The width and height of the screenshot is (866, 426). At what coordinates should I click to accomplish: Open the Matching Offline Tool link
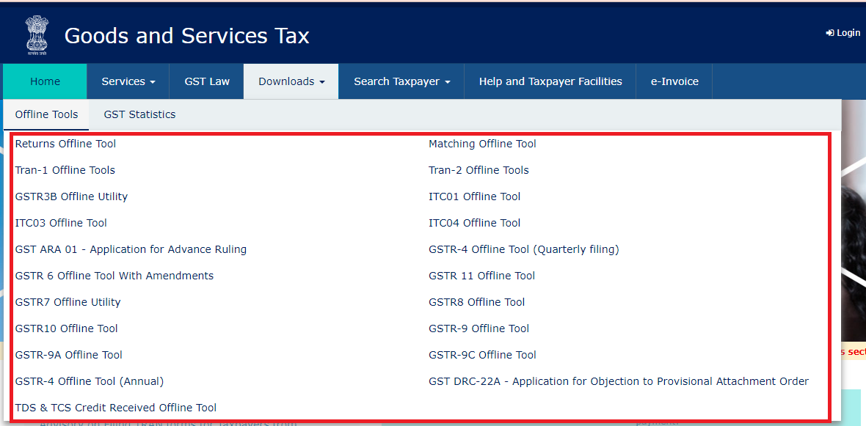482,143
